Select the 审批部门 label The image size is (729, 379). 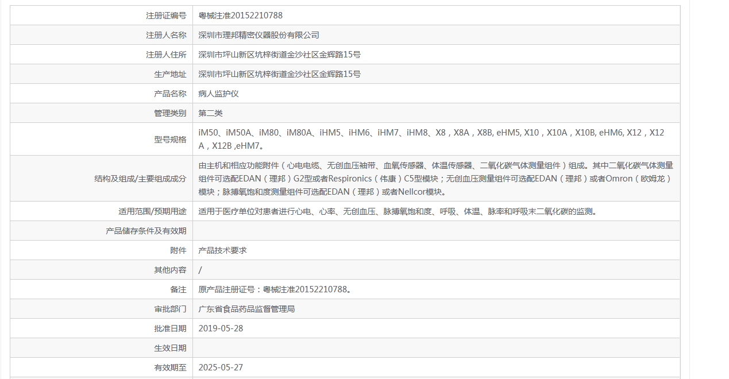point(170,309)
